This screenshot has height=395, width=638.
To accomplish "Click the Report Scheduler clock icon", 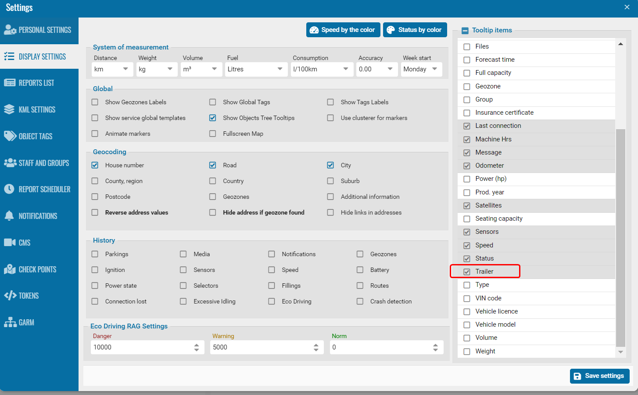I will coord(9,189).
